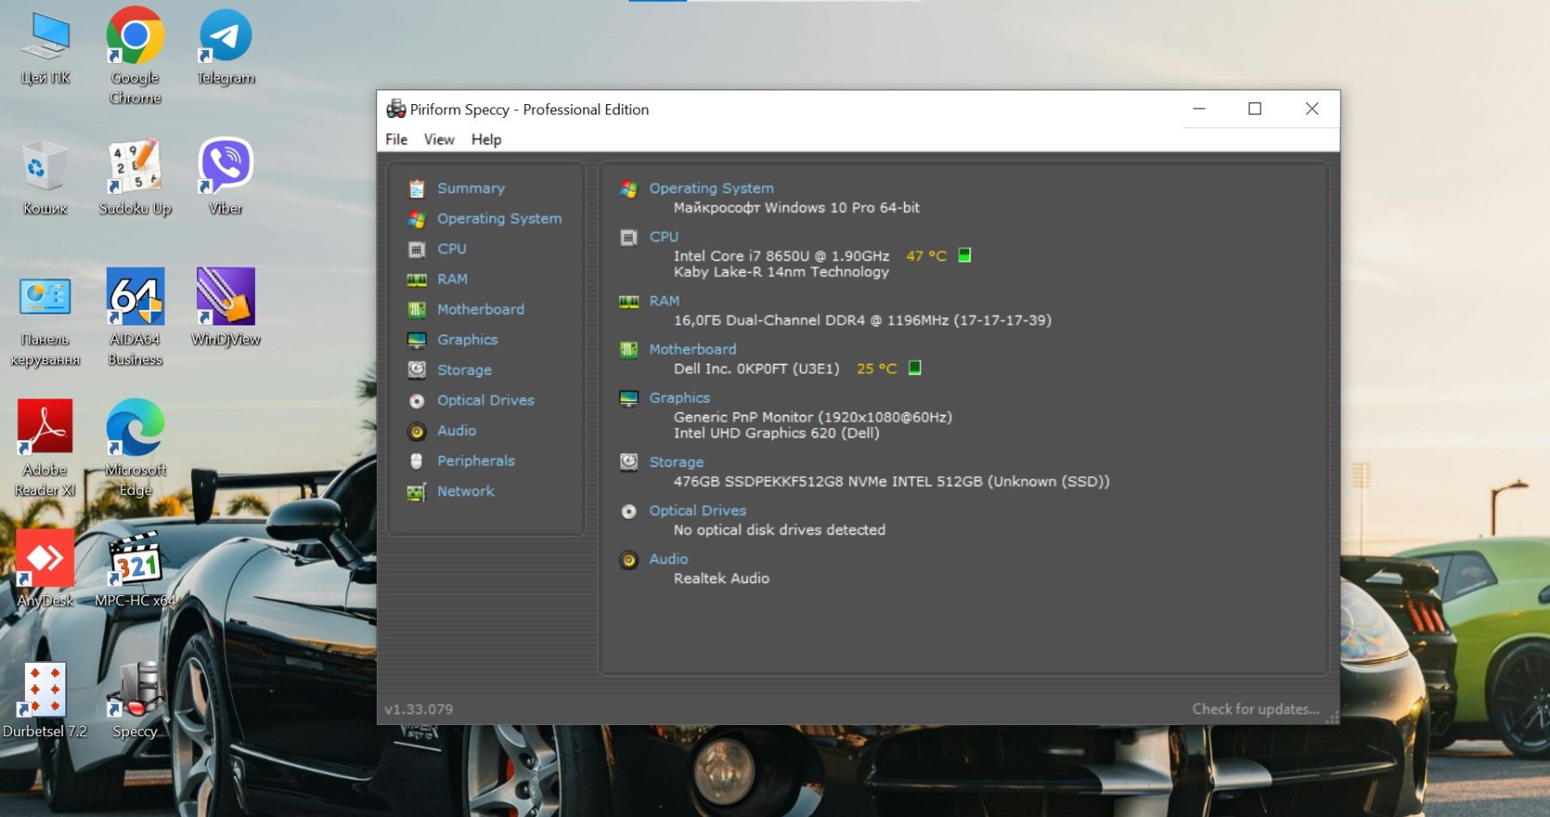Maximize the Speccy window
The height and width of the screenshot is (817, 1550).
coord(1255,108)
